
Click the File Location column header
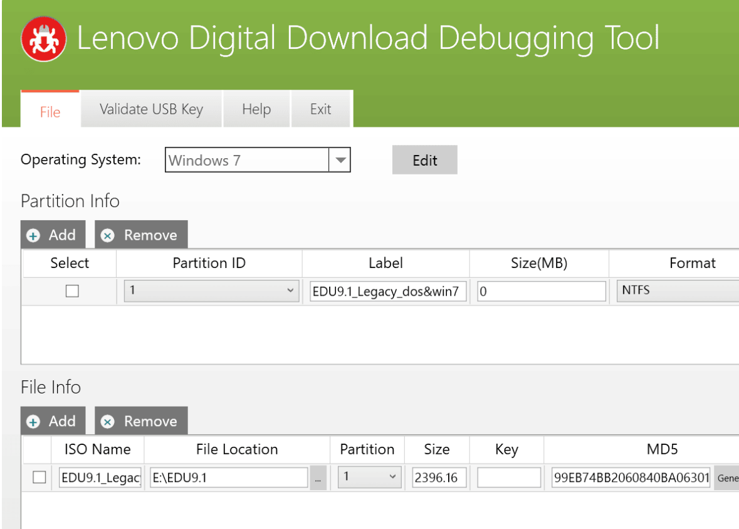pyautogui.click(x=237, y=449)
